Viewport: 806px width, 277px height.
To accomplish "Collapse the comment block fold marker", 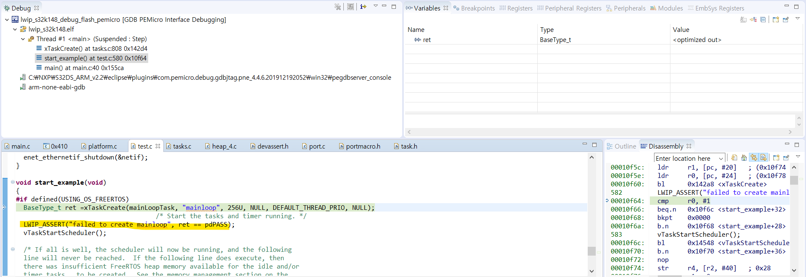I will click(13, 249).
